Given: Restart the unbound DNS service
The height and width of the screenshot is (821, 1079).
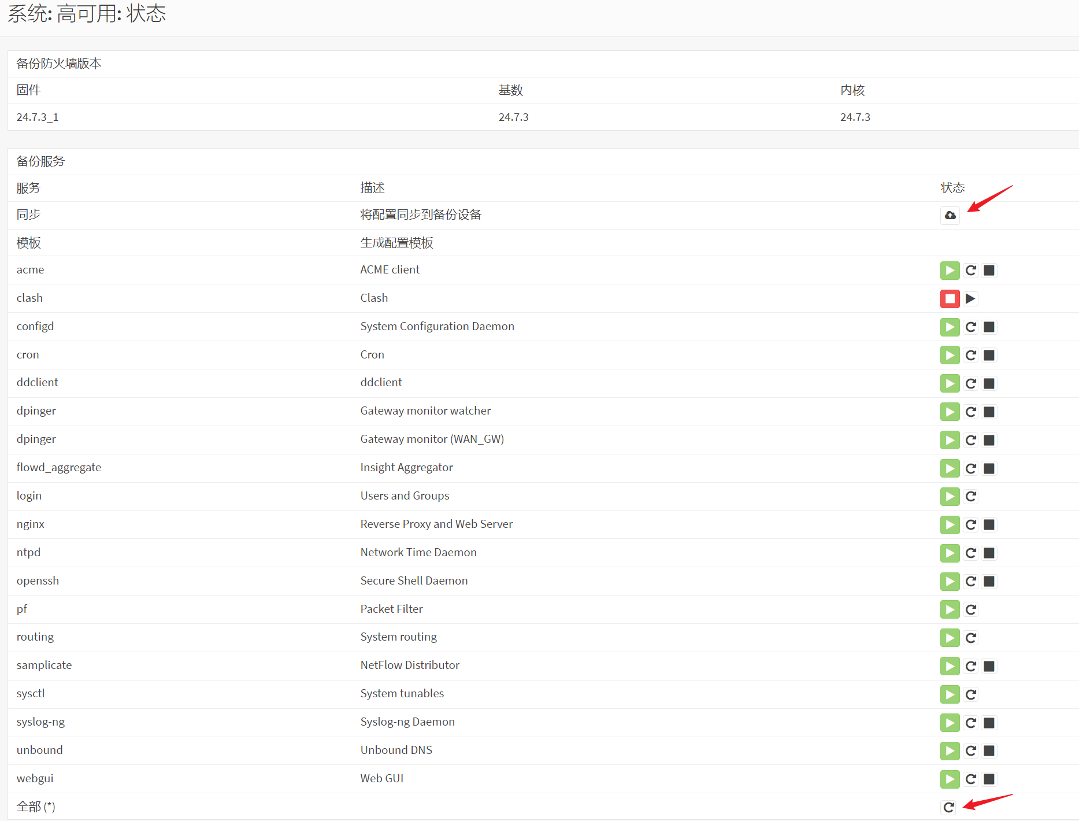Looking at the screenshot, I should 971,751.
